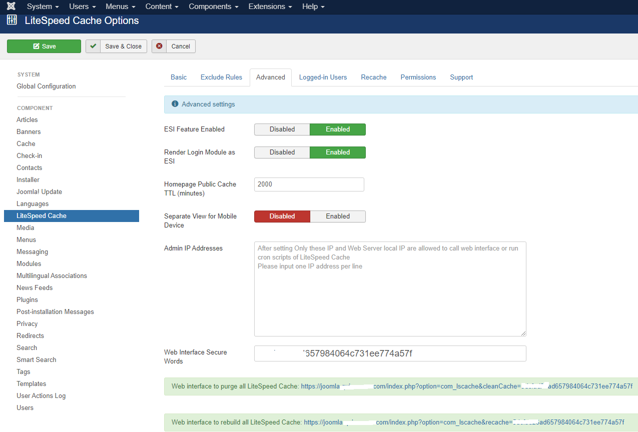Open the Exclude Rules tab

point(221,77)
